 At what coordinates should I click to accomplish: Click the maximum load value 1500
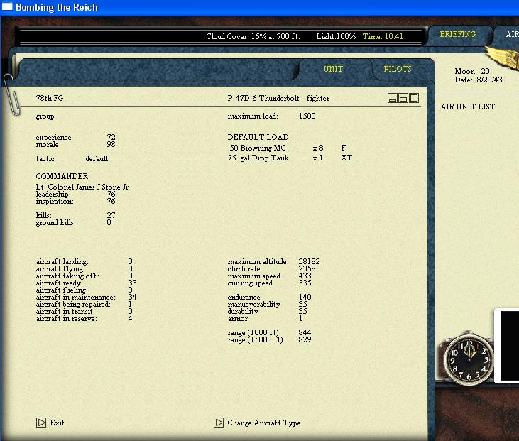(x=307, y=116)
